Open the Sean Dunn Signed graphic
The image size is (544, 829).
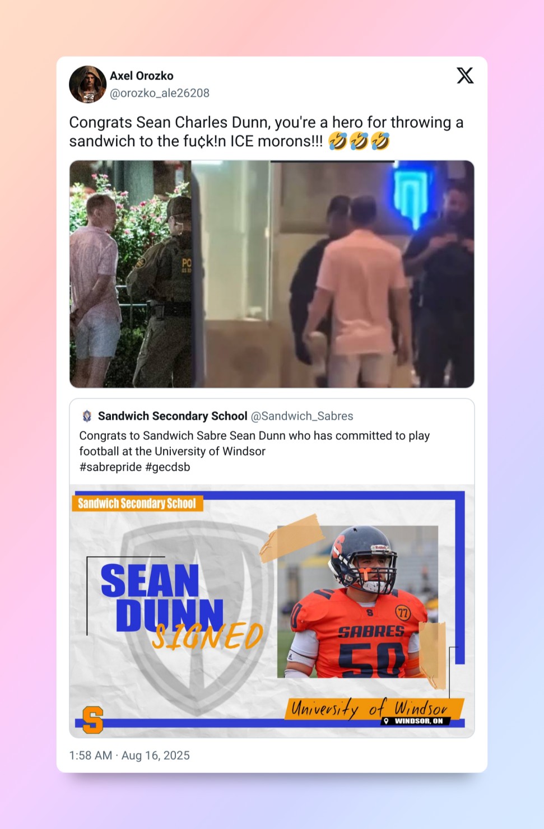point(272,611)
